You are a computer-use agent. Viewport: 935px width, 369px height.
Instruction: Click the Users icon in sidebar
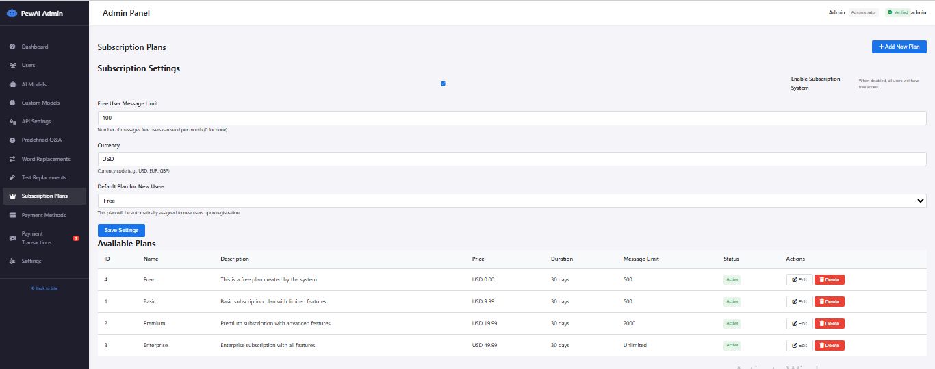[12, 66]
